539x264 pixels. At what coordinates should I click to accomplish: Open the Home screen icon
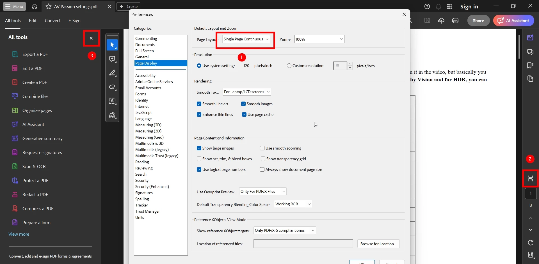point(35,6)
